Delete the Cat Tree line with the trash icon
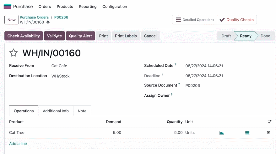This screenshot has height=154, width=276. tap(268, 133)
